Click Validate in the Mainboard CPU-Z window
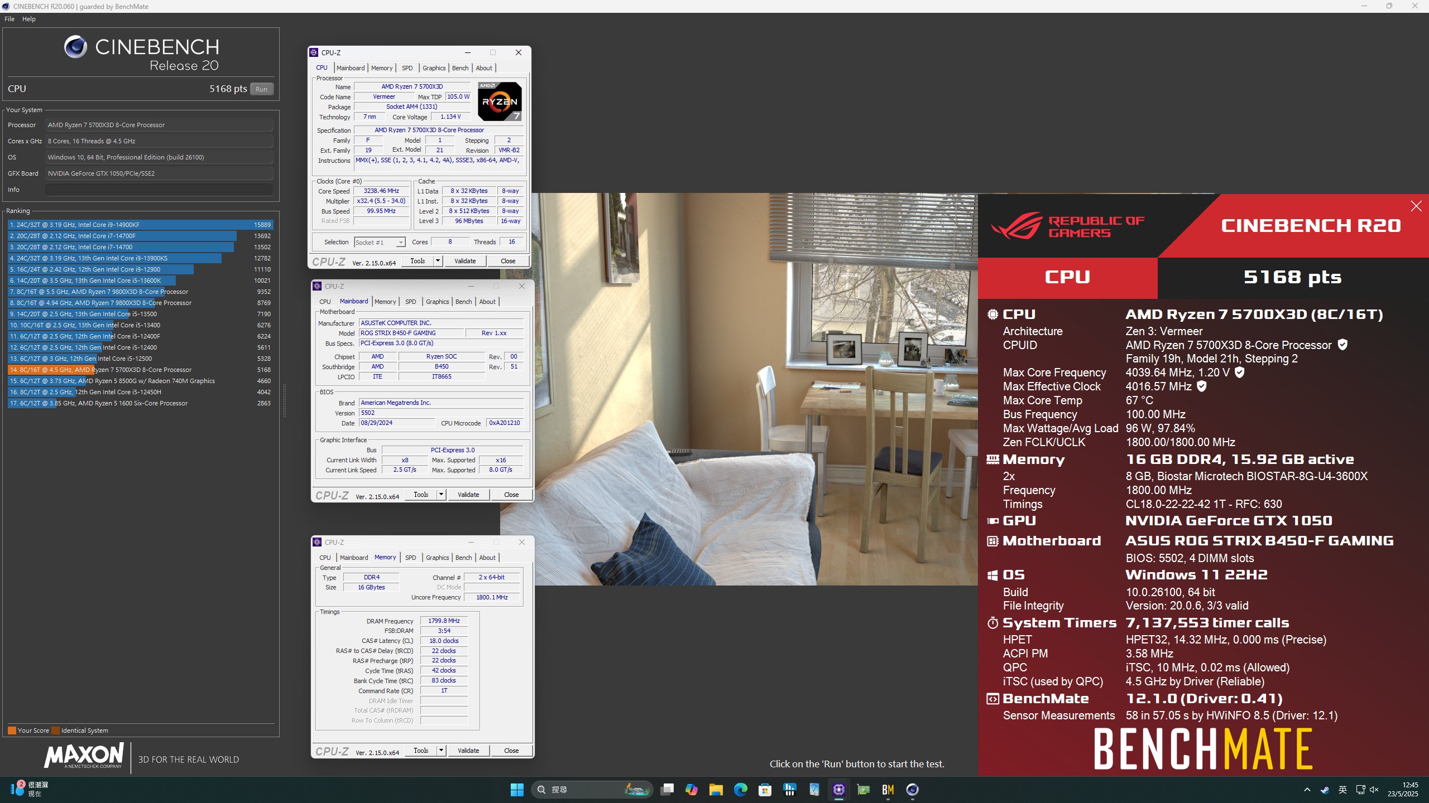 468,495
